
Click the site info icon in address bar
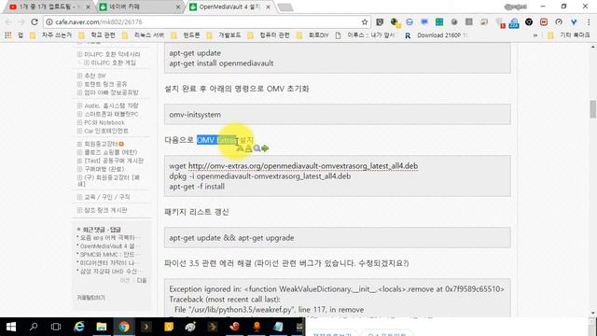point(49,22)
